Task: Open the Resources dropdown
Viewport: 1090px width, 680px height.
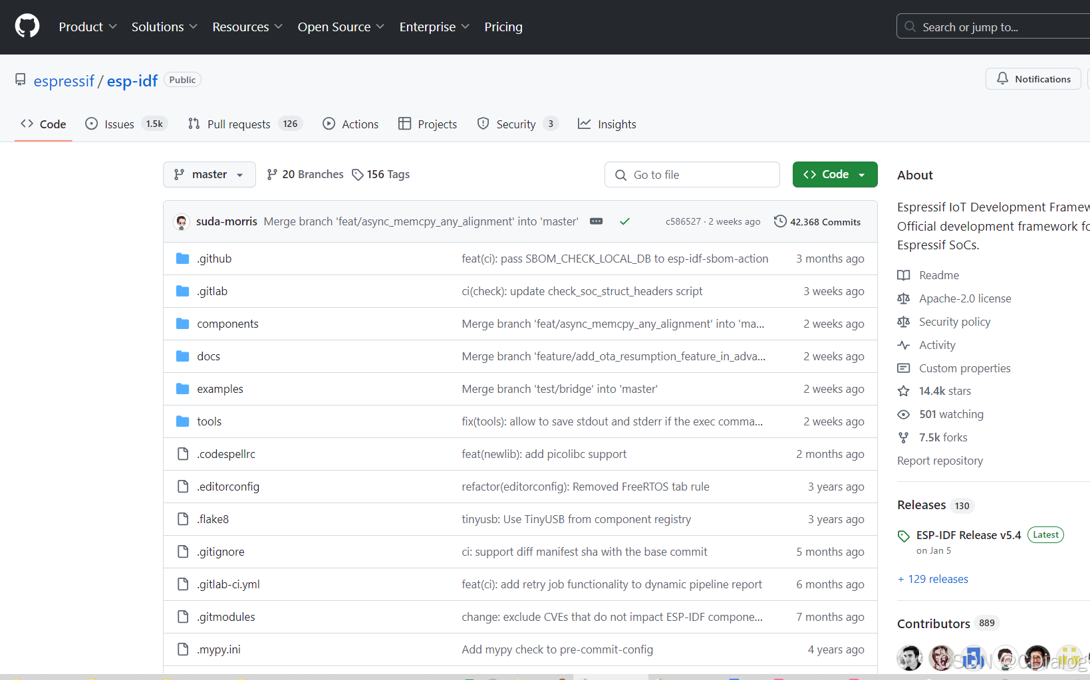Action: (x=247, y=27)
